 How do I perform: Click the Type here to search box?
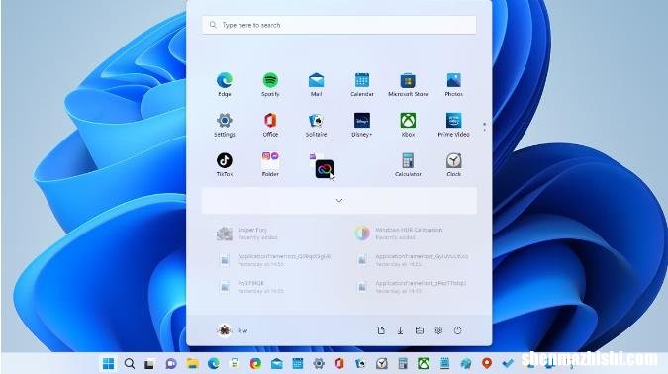tap(339, 25)
